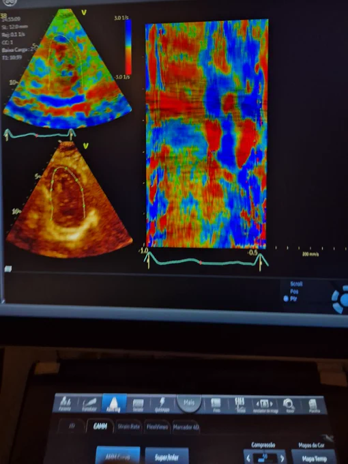Tap the Compressão value indicator
Screen dimensions: 348x464
[x=265, y=458]
